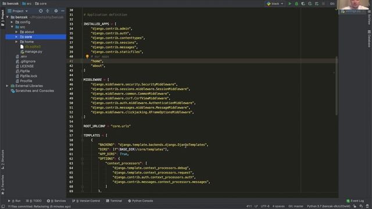Open the build/concurrency toolbar icon
Image resolution: width=372 pixels, height=209 pixels.
click(x=316, y=3)
